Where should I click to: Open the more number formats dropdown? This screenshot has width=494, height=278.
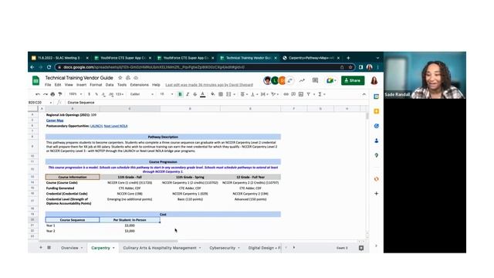click(x=120, y=94)
